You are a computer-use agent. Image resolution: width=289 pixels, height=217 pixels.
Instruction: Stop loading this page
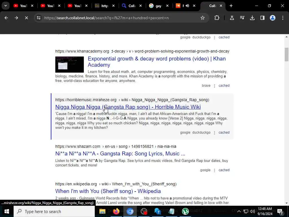[x=27, y=18]
